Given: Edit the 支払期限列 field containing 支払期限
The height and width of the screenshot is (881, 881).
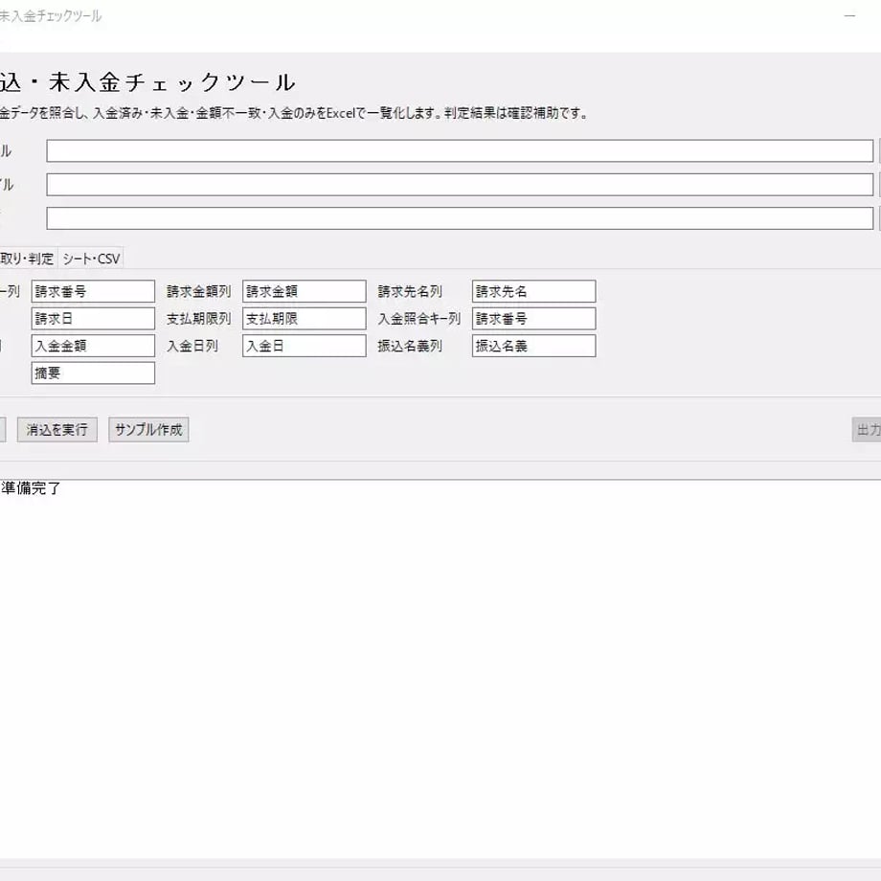Looking at the screenshot, I should [304, 319].
